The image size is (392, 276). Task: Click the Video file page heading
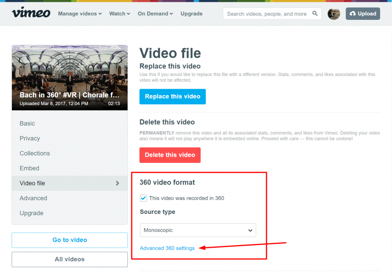170,53
